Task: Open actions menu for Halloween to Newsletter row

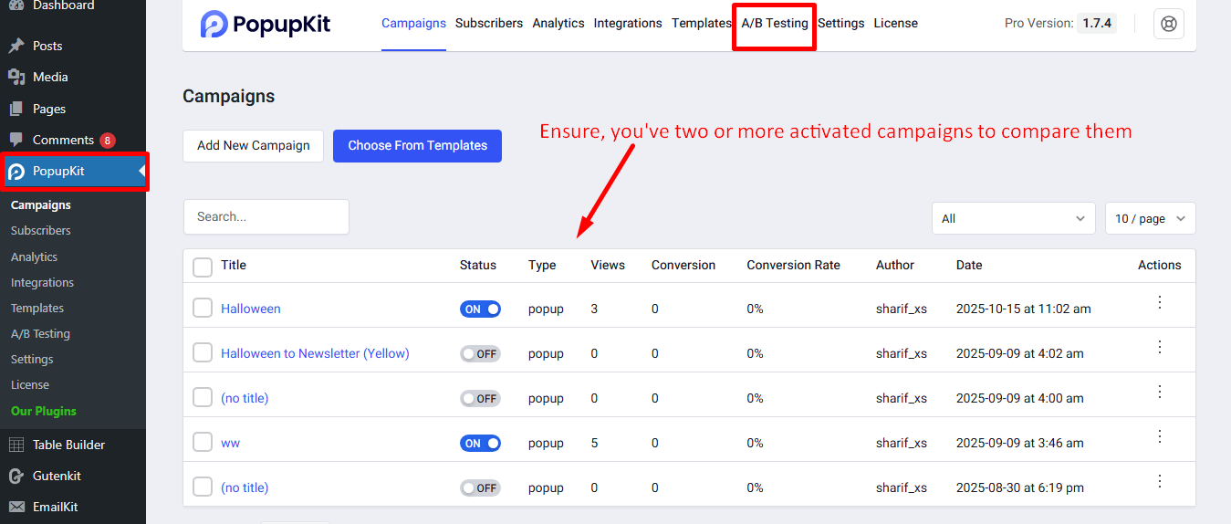Action: point(1160,347)
